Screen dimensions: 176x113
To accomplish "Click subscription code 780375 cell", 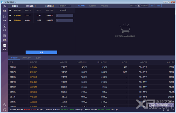I will tap(64, 97).
